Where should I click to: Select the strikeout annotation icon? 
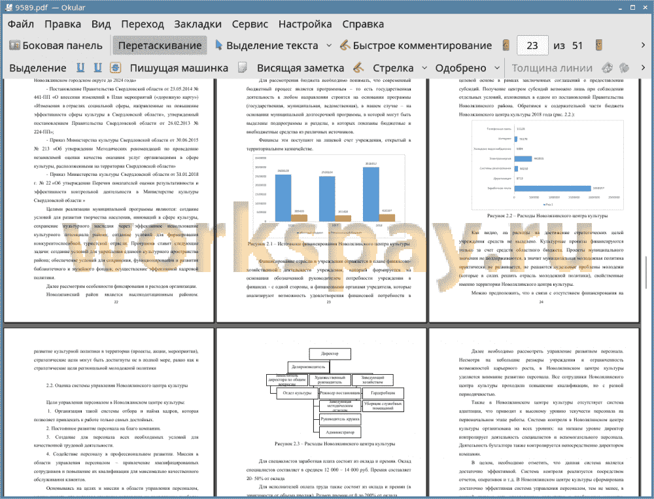tap(116, 67)
